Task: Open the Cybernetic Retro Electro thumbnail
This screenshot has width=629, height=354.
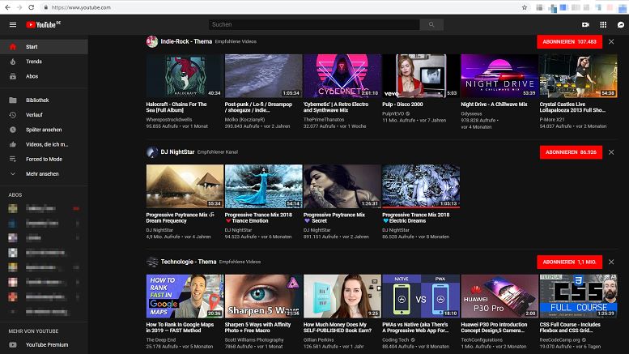Action: point(342,76)
